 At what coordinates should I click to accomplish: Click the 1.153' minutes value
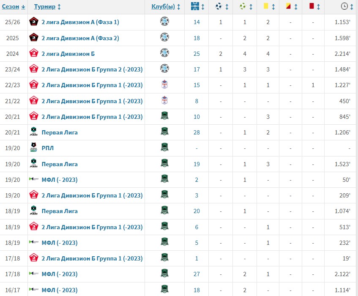tap(342, 22)
